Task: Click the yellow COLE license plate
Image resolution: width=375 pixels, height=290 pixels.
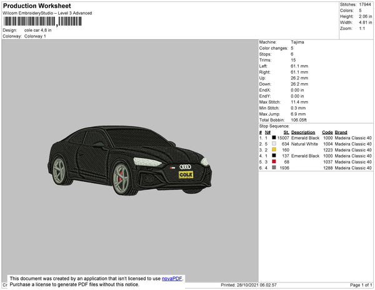Action: (186, 176)
